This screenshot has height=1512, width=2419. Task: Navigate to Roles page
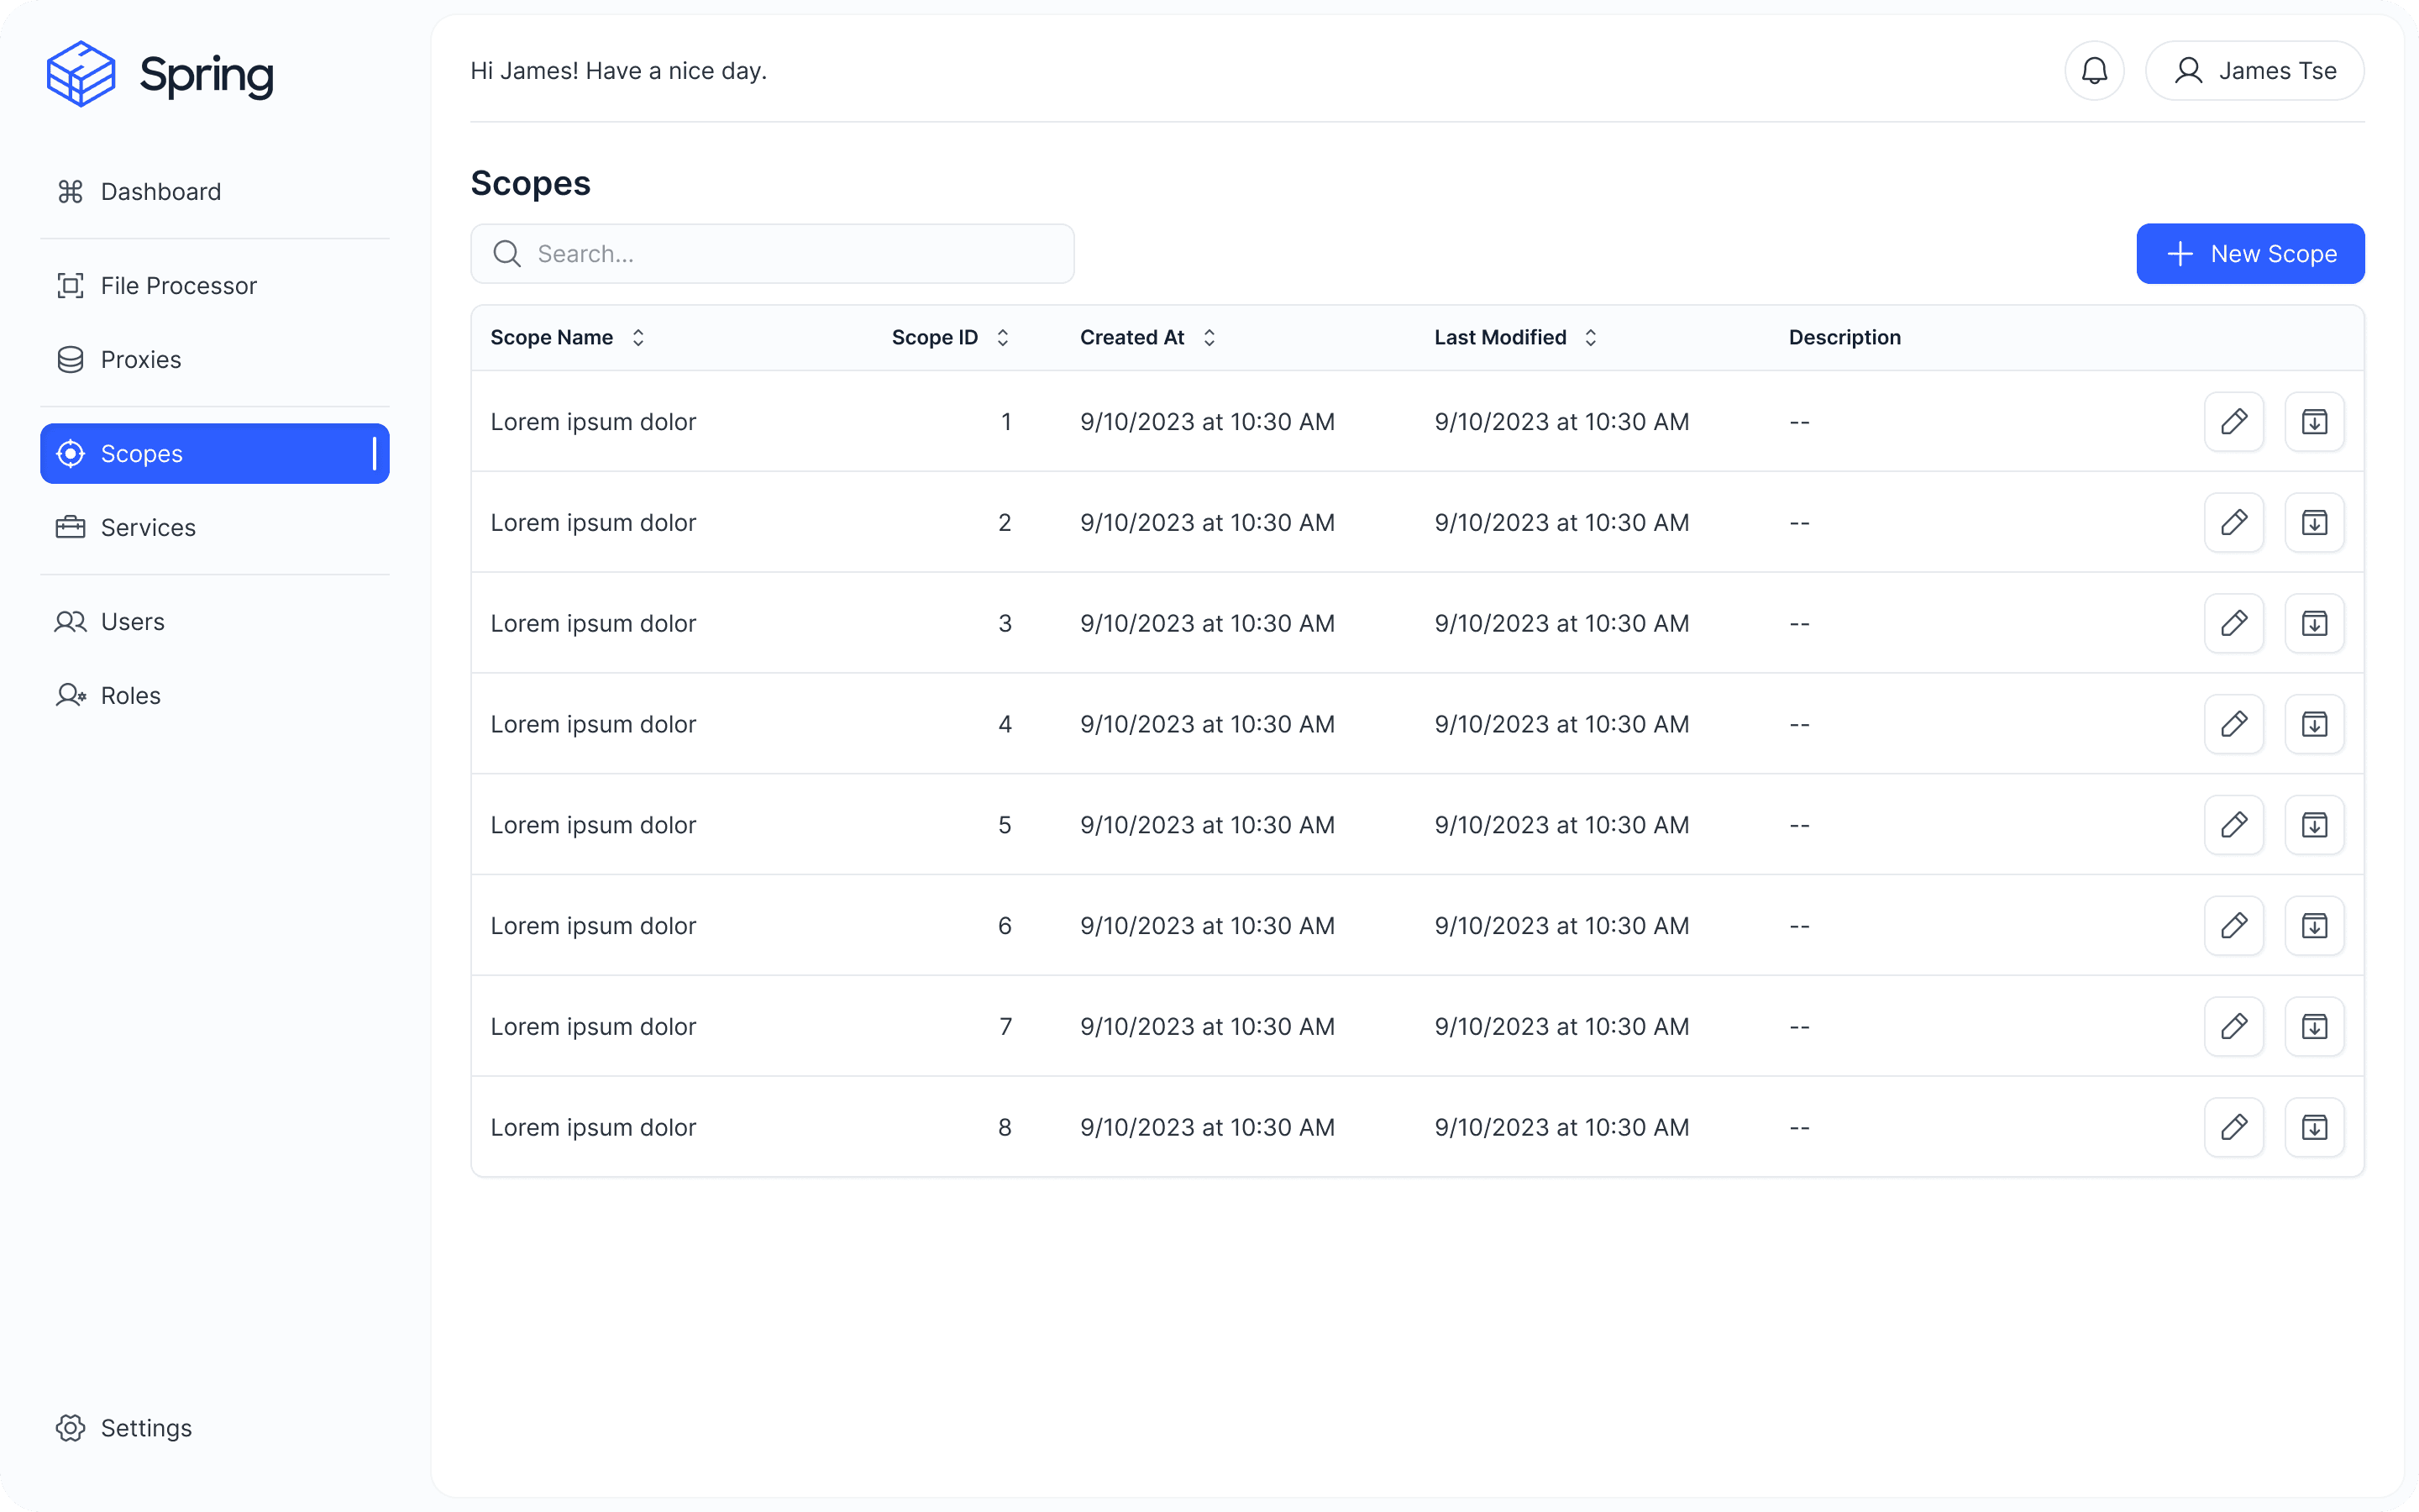click(x=130, y=696)
